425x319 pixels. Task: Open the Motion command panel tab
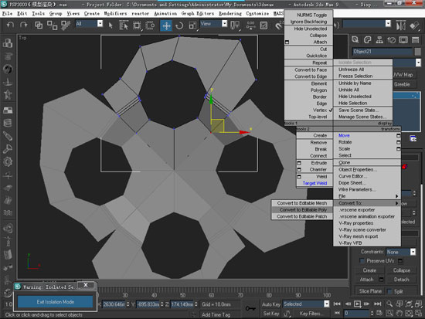(392, 40)
